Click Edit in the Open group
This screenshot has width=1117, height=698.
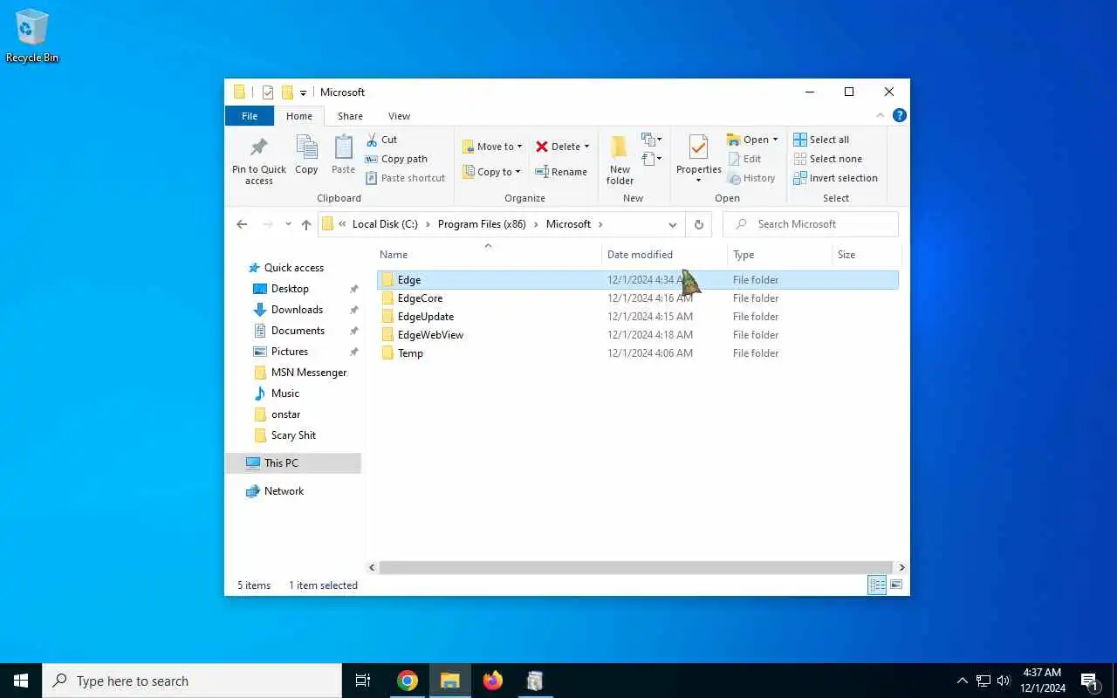[744, 159]
